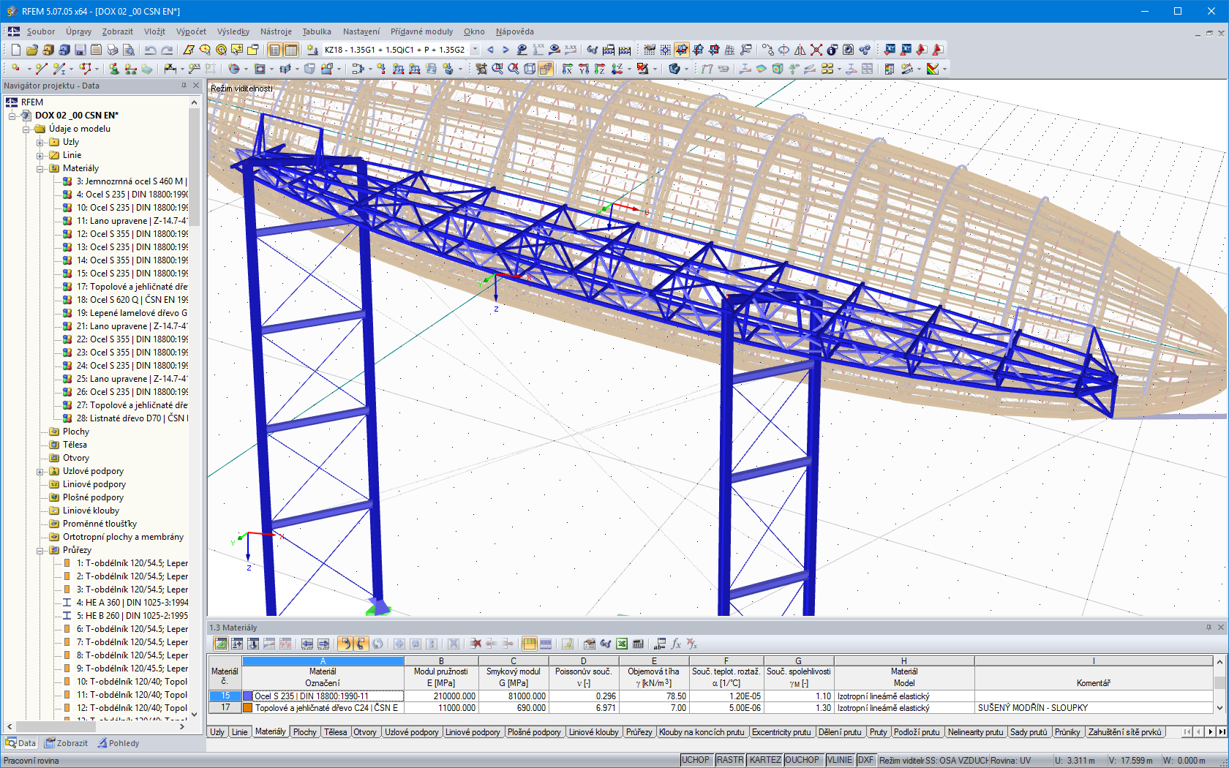This screenshot has width=1229, height=768.
Task: Open the file with the folder icon
Action: point(31,50)
